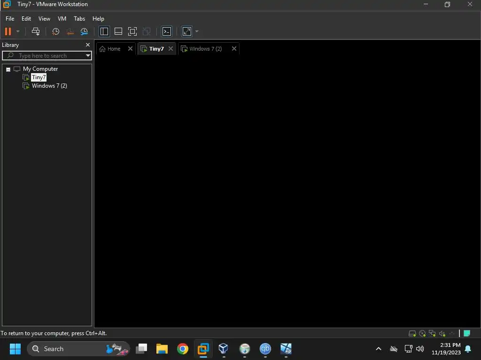Open the stretch display dropdown arrow
The image size is (481, 360).
[x=197, y=31]
